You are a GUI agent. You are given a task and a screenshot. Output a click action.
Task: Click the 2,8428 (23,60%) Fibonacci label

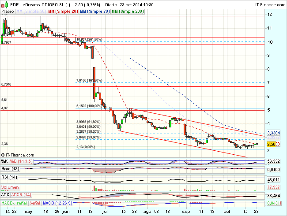click(88, 138)
